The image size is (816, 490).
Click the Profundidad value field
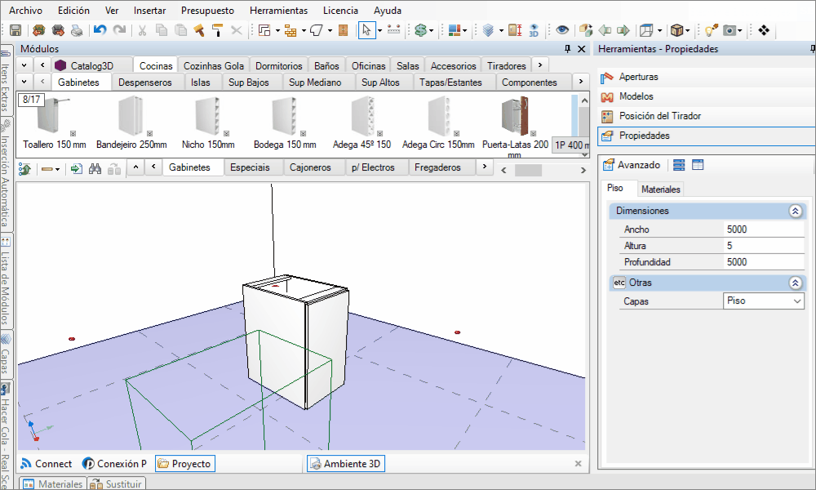(764, 262)
